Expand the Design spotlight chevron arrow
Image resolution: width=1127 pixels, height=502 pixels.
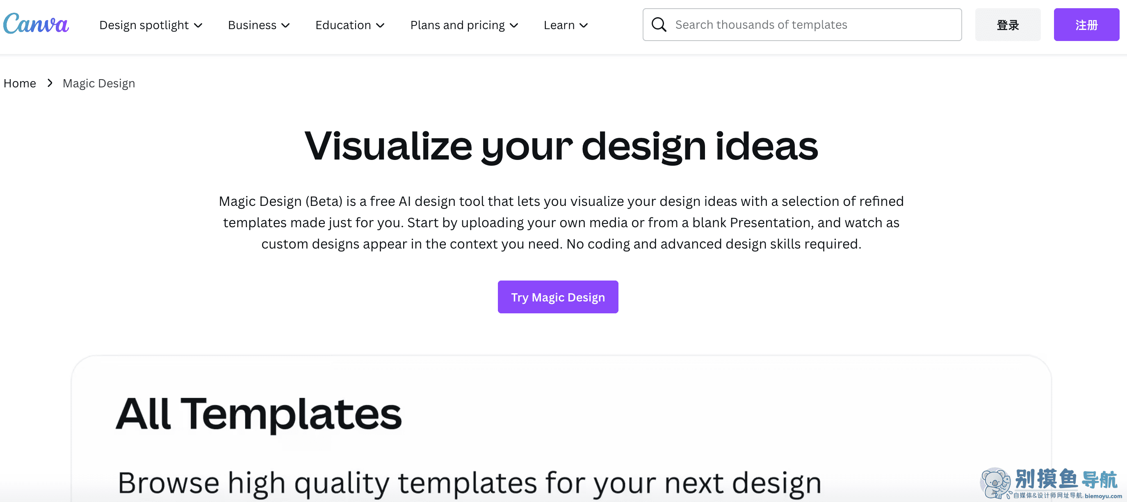point(198,25)
